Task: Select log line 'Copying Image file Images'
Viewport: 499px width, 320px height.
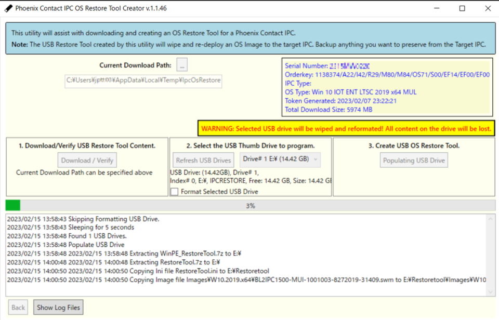Action: [x=246, y=280]
